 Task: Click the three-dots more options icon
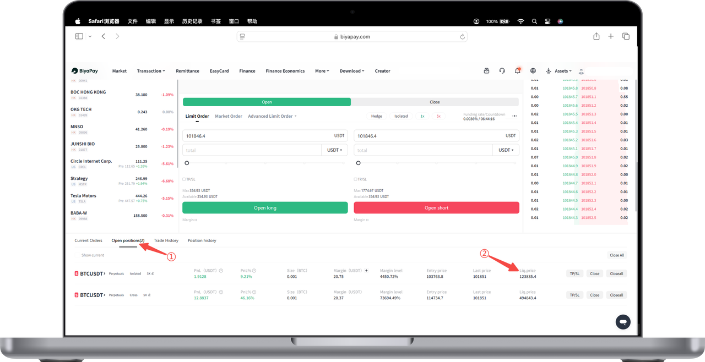(514, 116)
